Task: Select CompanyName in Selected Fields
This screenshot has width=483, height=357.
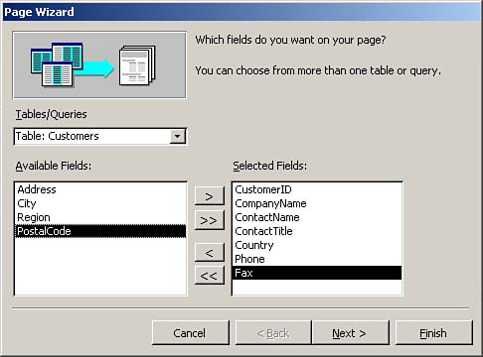Action: 317,203
